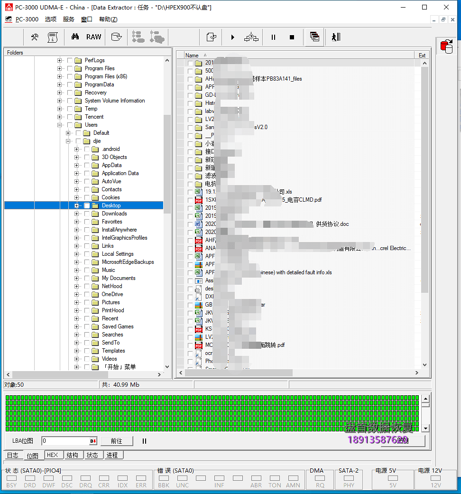Open the 帮助(Z) menu
The height and width of the screenshot is (494, 461).
[x=108, y=19]
